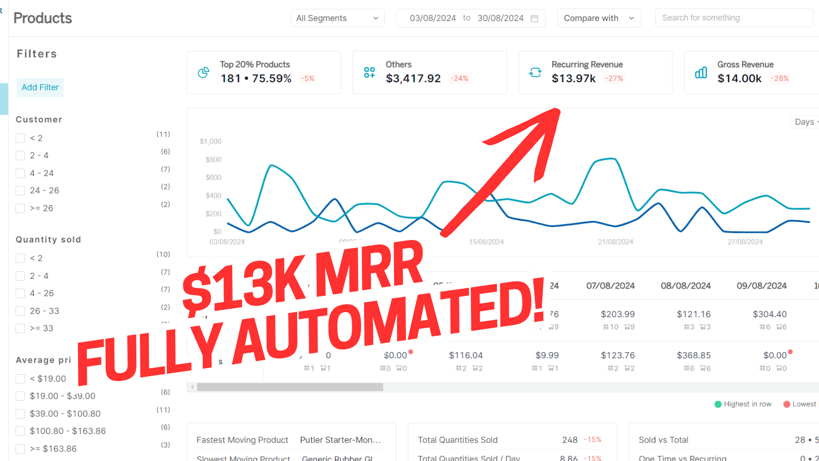Open the Gross Revenue $14.00k card
819x461 pixels.
click(x=752, y=72)
